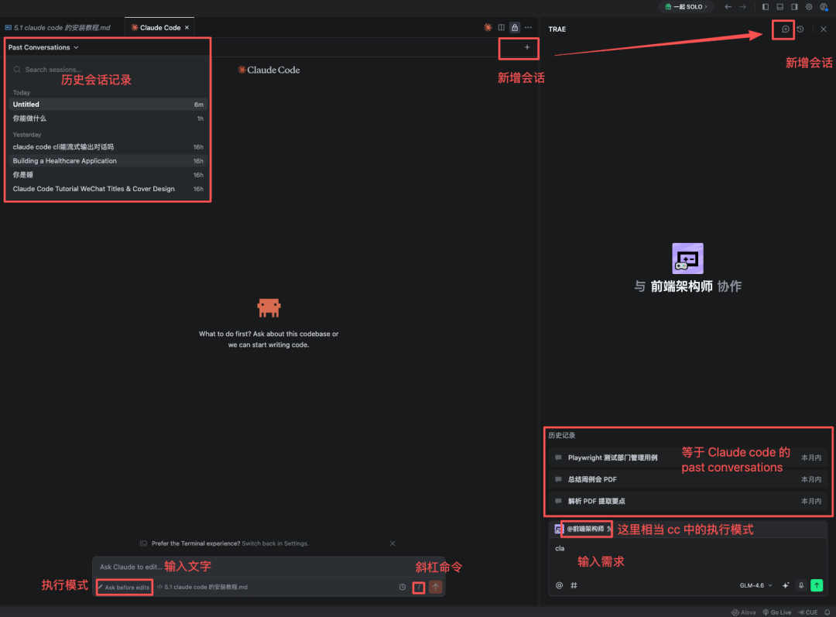Change the Ask before edits mode
The height and width of the screenshot is (617, 836).
point(125,587)
